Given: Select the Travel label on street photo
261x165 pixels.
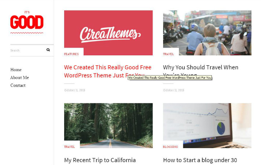Looking at the screenshot, I should click(x=169, y=54).
